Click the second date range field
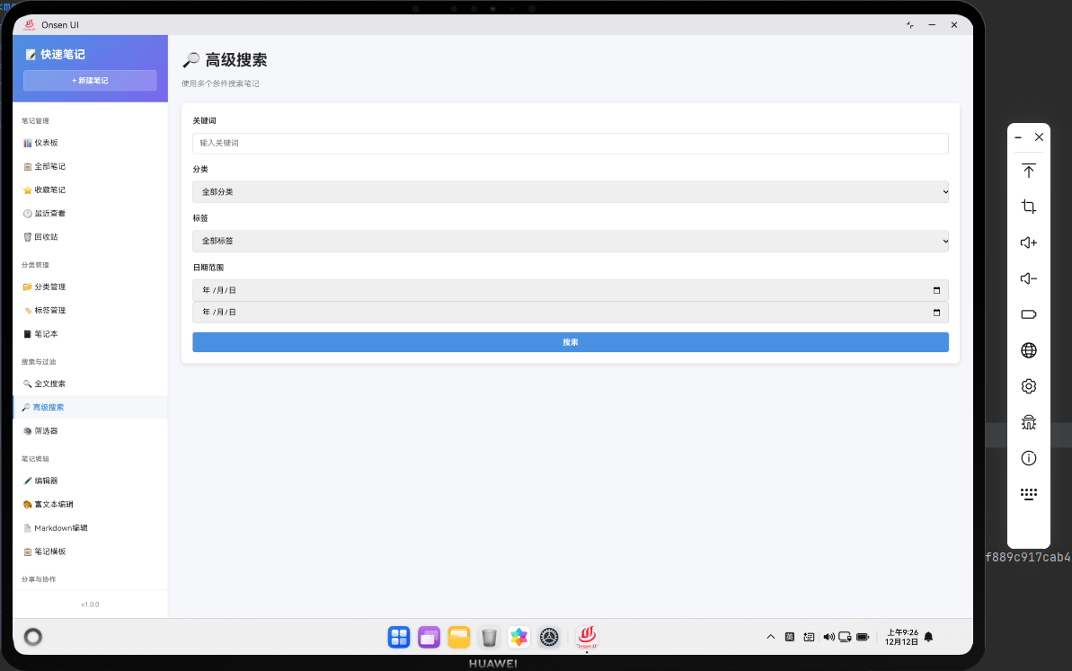This screenshot has height=671, width=1072. [x=571, y=313]
